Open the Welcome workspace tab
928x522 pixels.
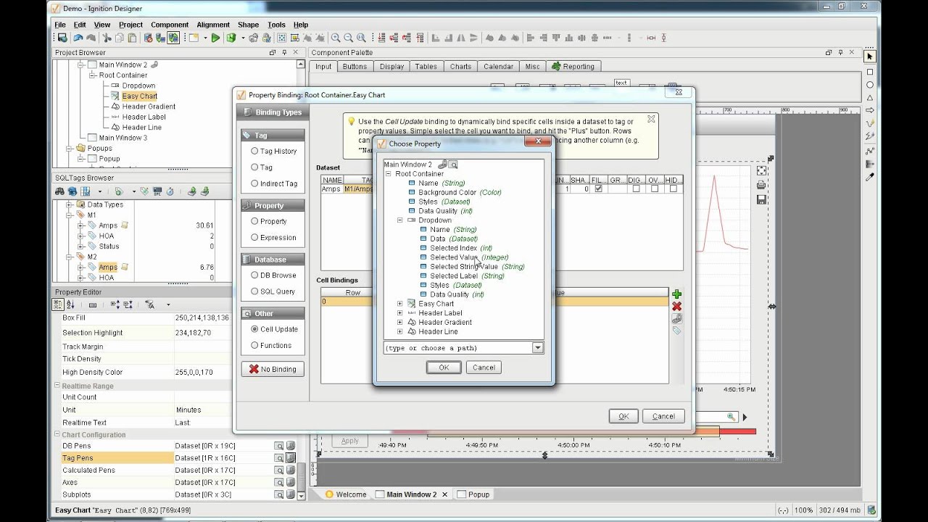coord(345,494)
